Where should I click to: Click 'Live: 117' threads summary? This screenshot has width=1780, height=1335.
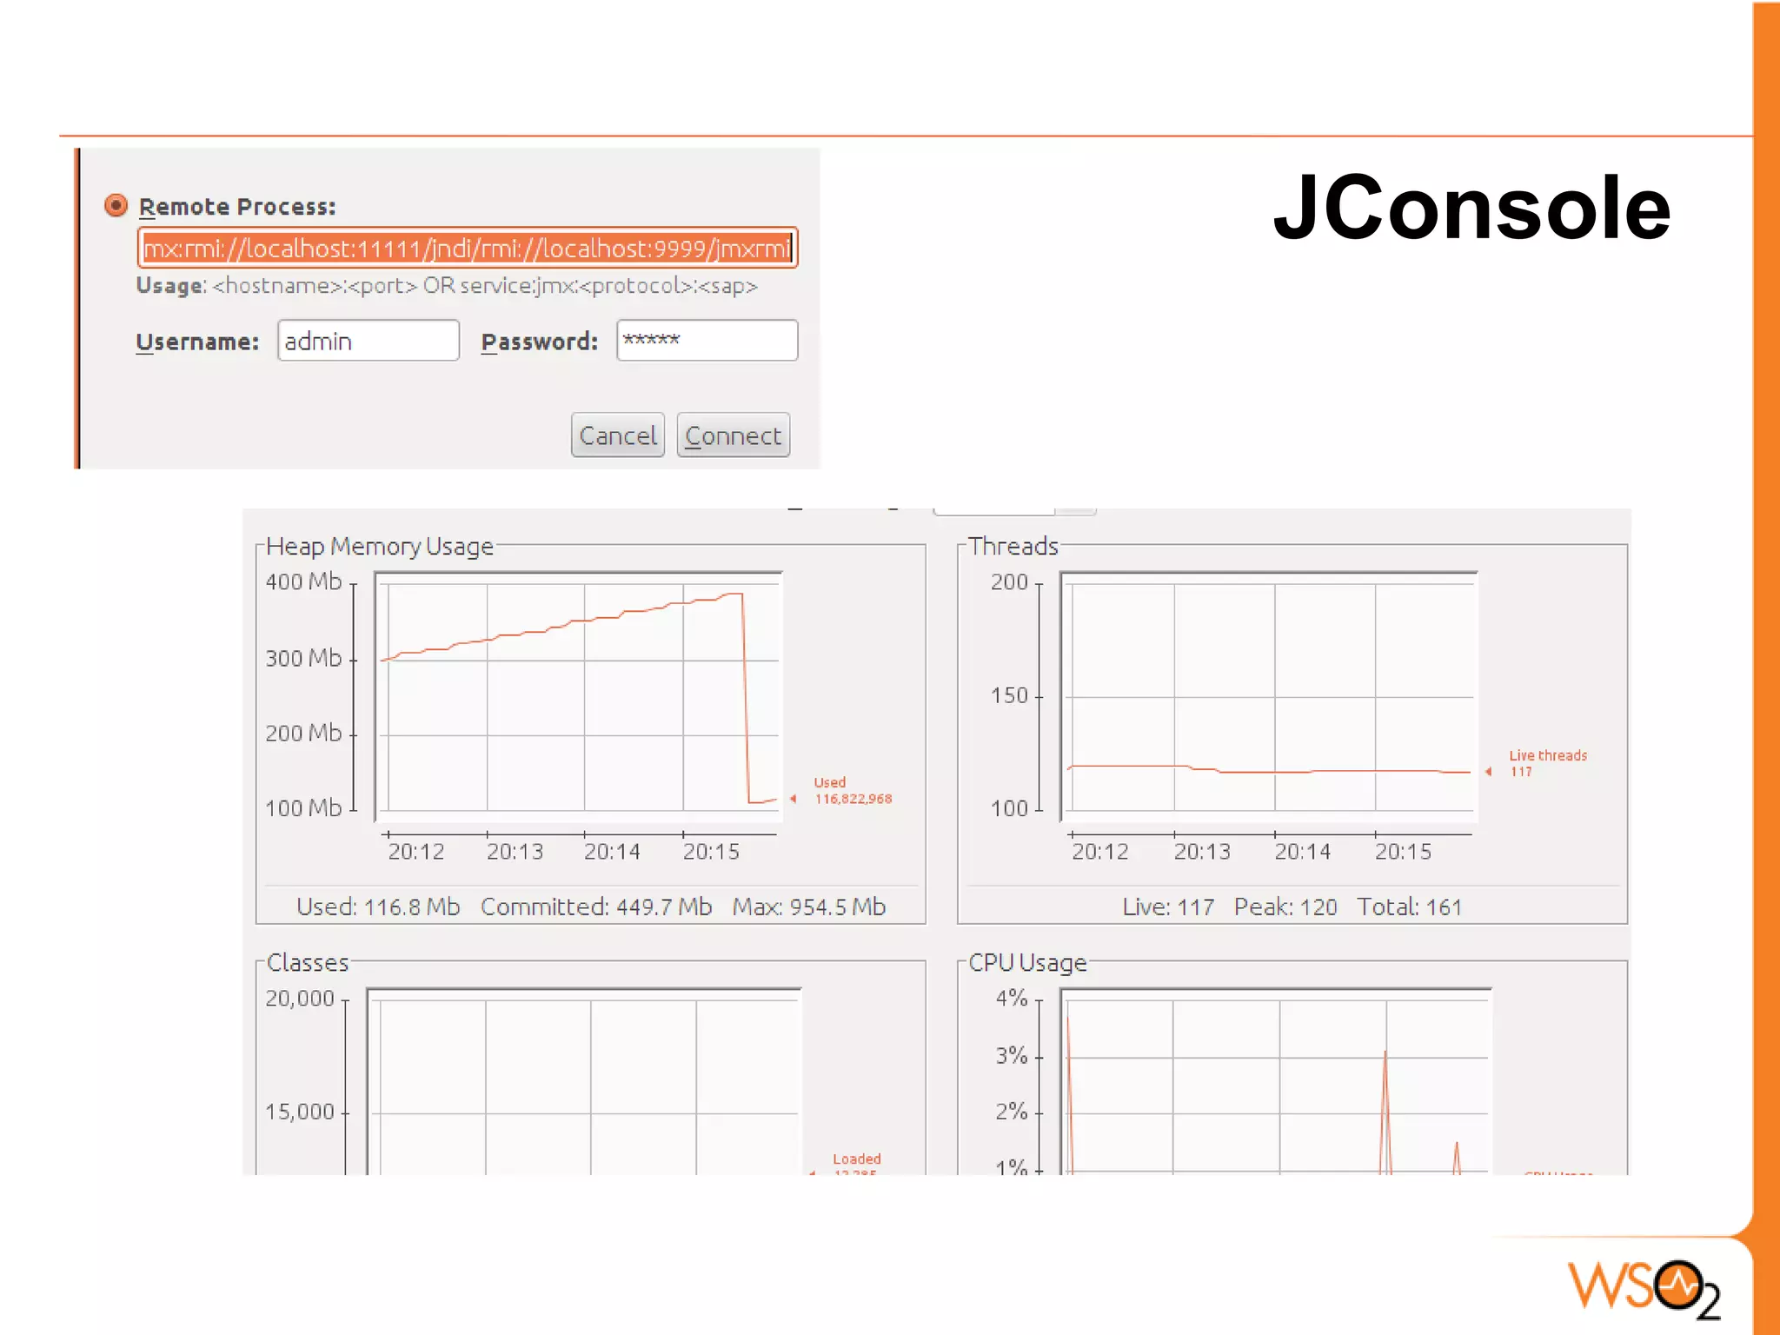(x=1168, y=907)
